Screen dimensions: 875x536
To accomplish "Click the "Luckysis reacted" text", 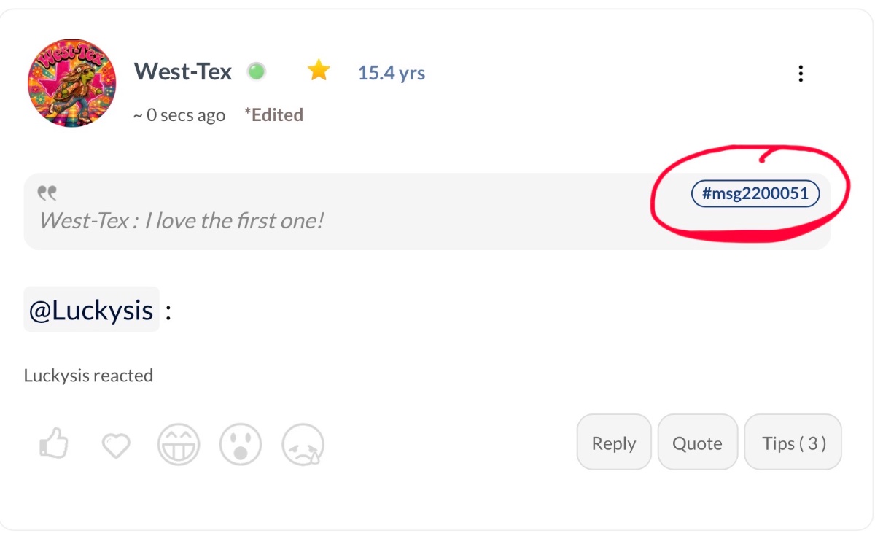I will [x=88, y=376].
